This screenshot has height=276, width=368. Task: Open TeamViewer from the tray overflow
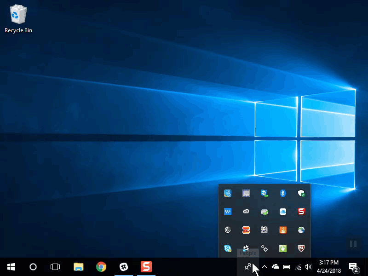pyautogui.click(x=264, y=193)
